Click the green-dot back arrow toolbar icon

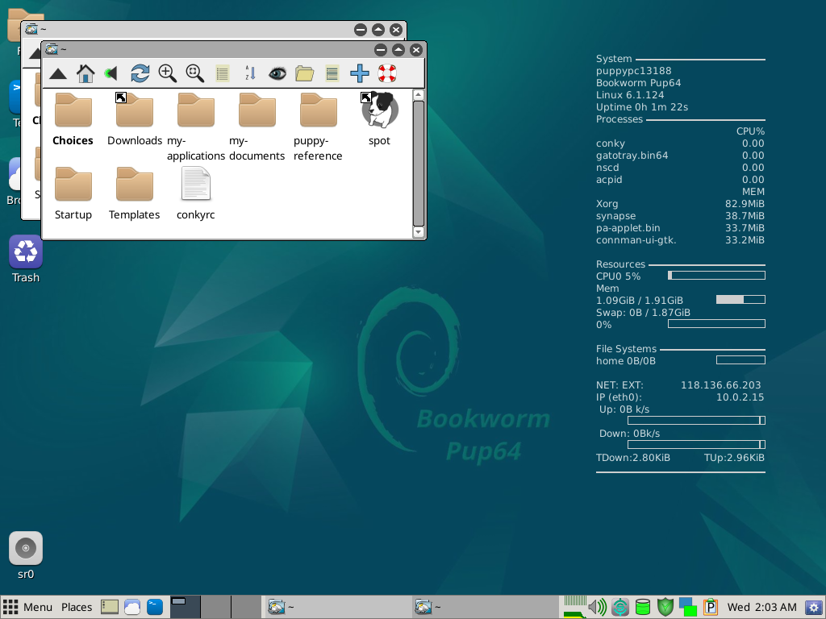tap(111, 73)
